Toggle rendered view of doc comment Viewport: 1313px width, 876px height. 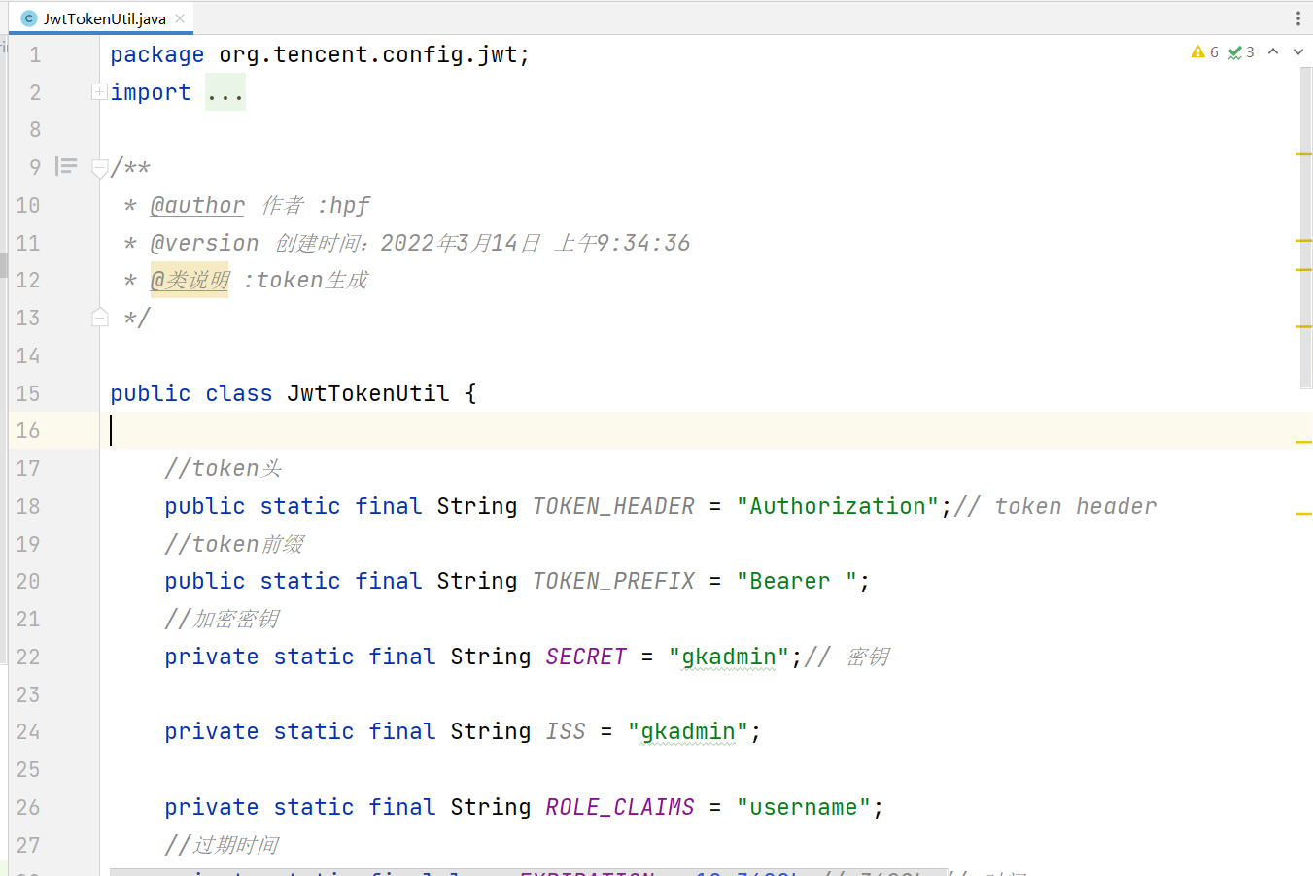coord(66,166)
